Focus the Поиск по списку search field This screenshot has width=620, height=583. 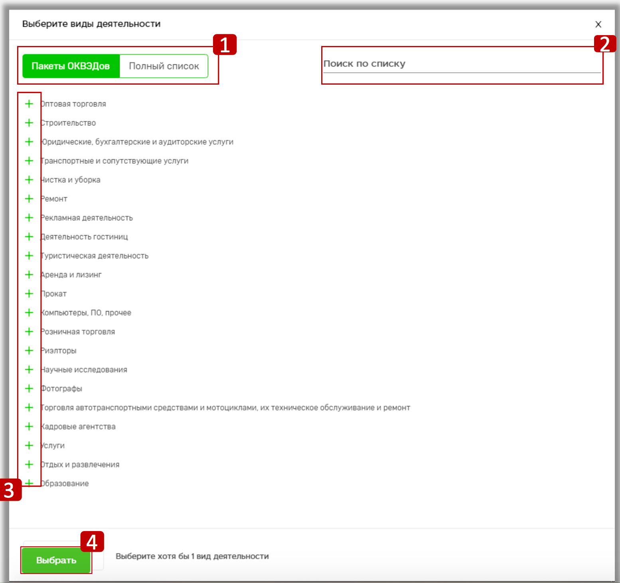click(x=462, y=64)
